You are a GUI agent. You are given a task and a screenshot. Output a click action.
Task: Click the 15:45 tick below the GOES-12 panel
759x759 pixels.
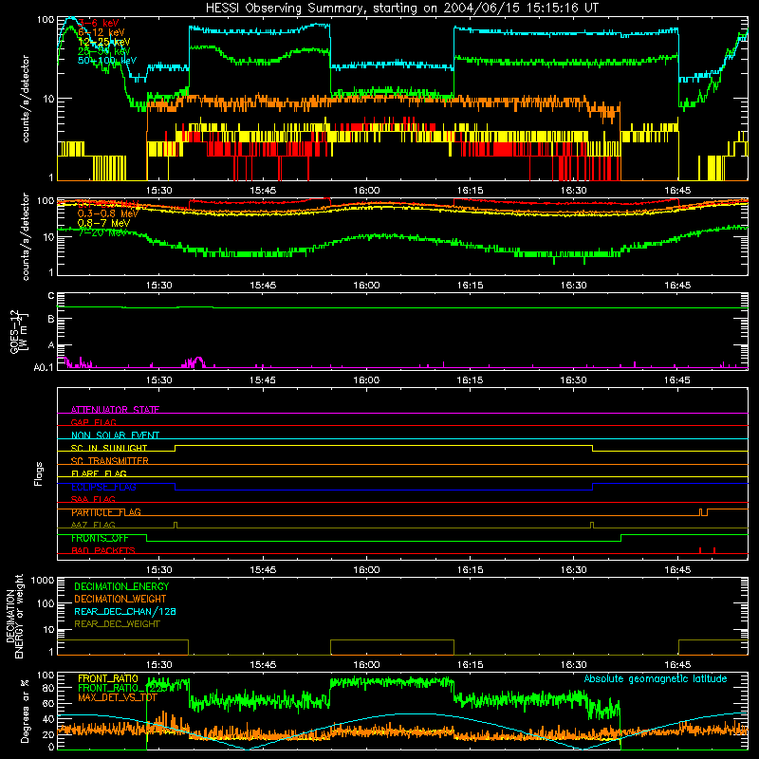(263, 380)
